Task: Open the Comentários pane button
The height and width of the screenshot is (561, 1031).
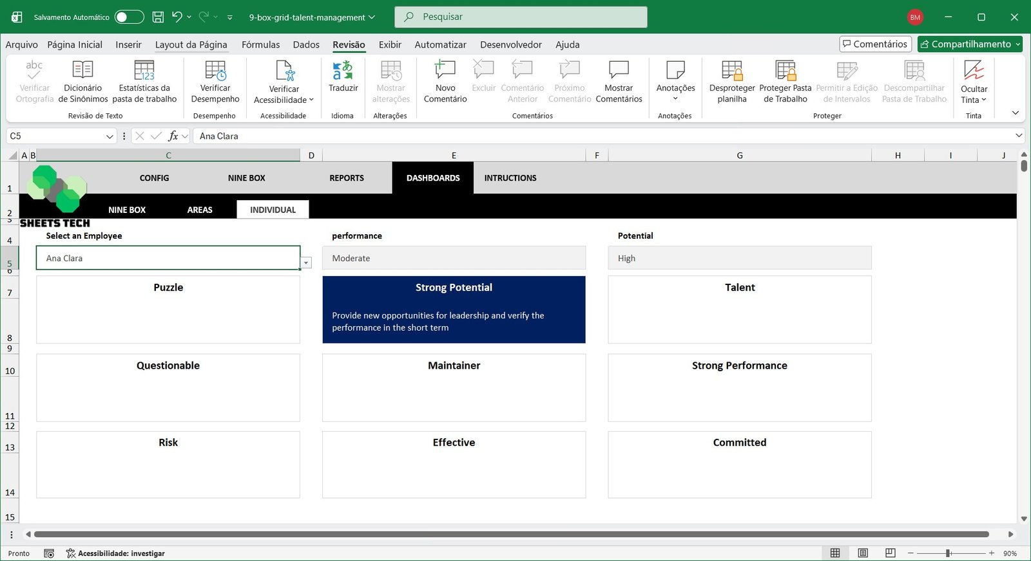Action: coord(875,44)
